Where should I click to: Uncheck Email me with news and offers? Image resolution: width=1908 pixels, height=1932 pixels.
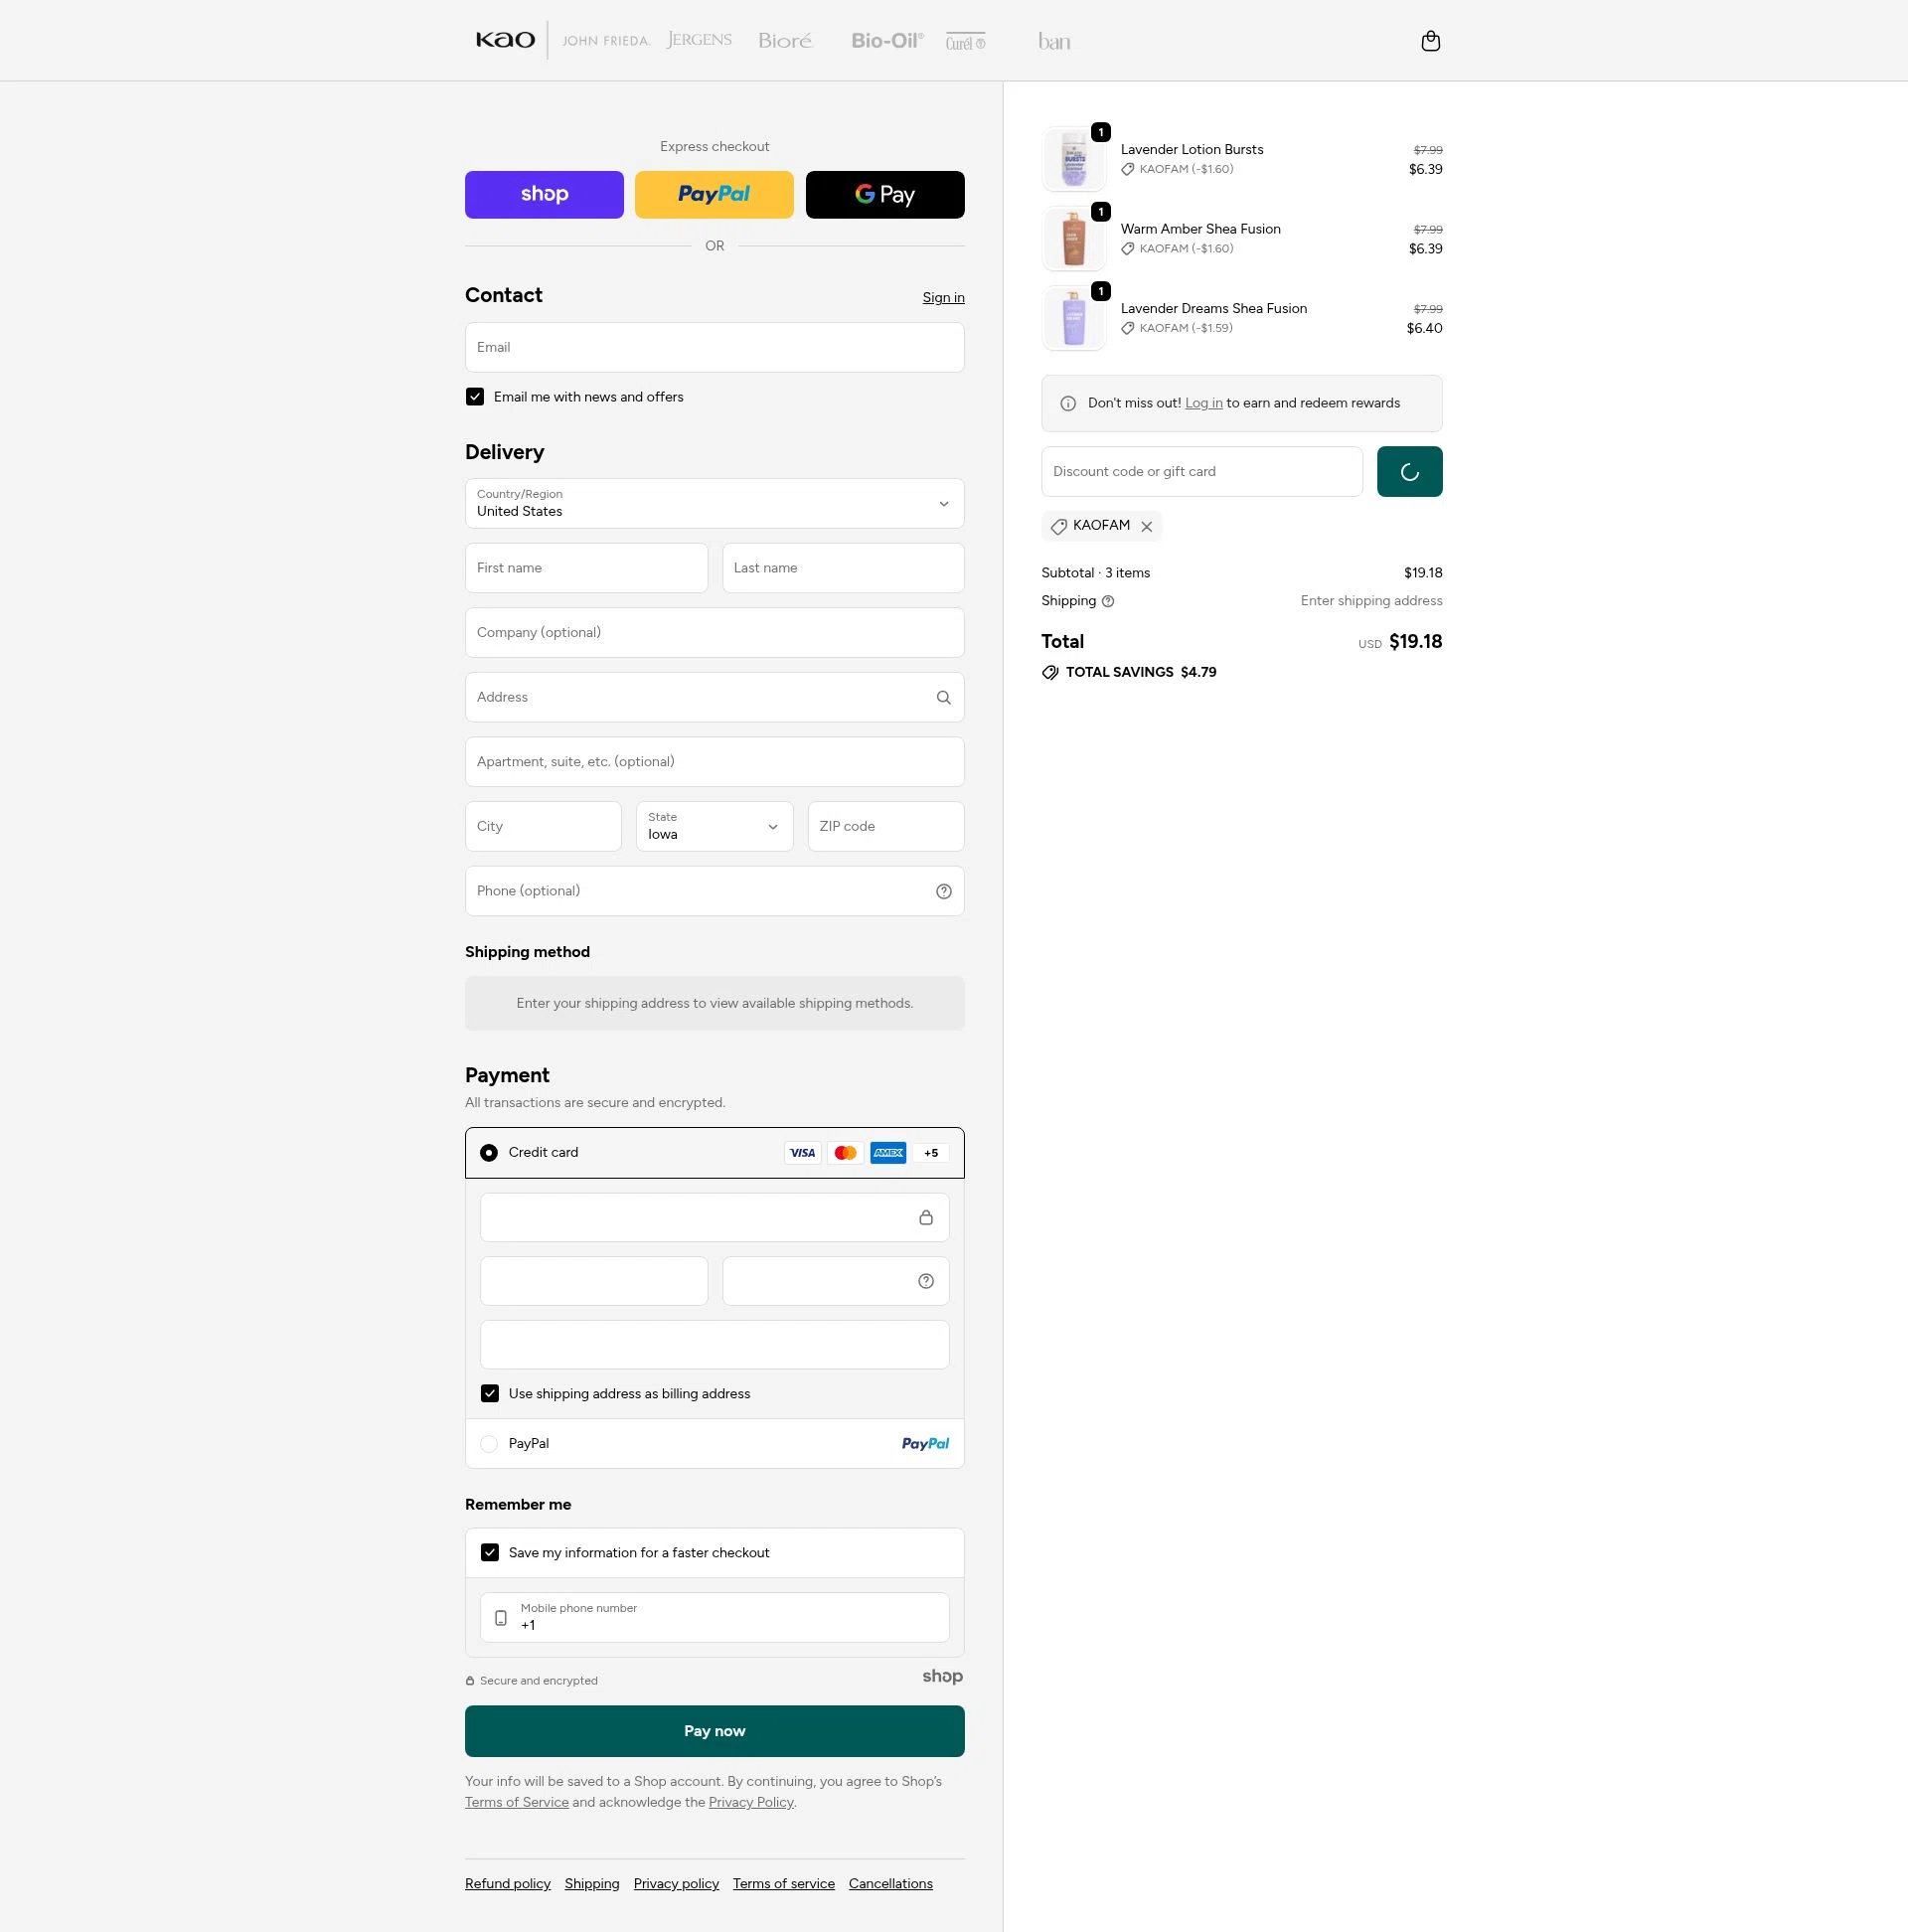tap(475, 396)
